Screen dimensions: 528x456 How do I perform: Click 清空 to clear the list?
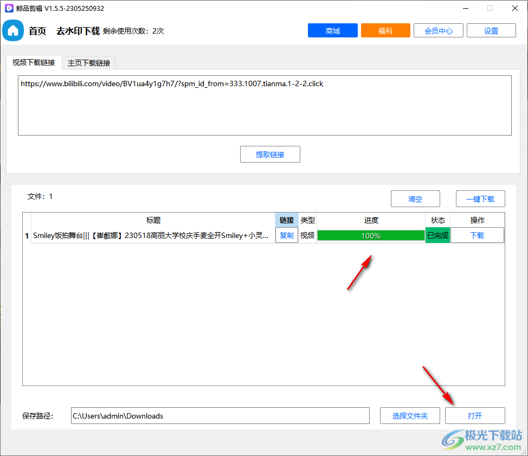point(415,198)
